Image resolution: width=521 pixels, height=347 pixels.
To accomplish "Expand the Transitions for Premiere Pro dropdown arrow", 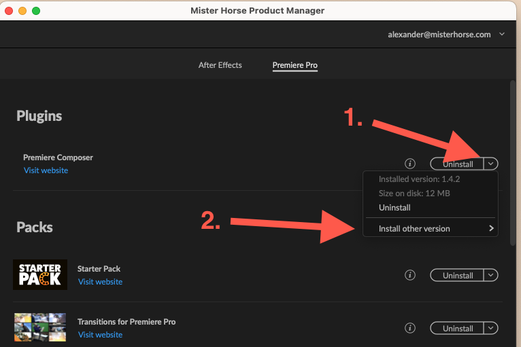I will [491, 328].
